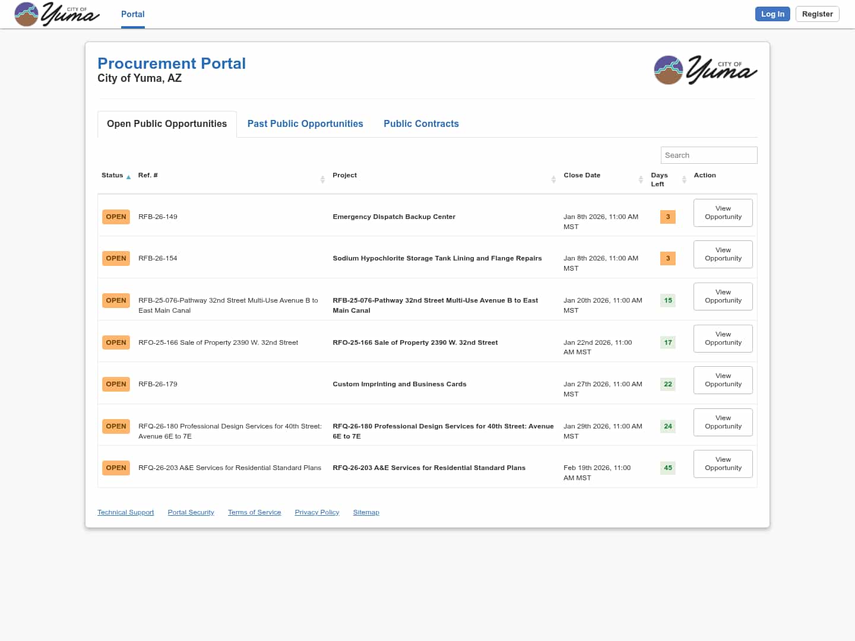Sort by Close Date column arrows
855x641 pixels.
point(641,179)
